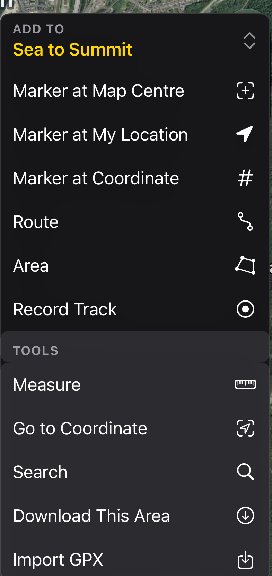Viewport: 272px width, 576px height.
Task: Click the Route path icon
Action: tap(245, 222)
